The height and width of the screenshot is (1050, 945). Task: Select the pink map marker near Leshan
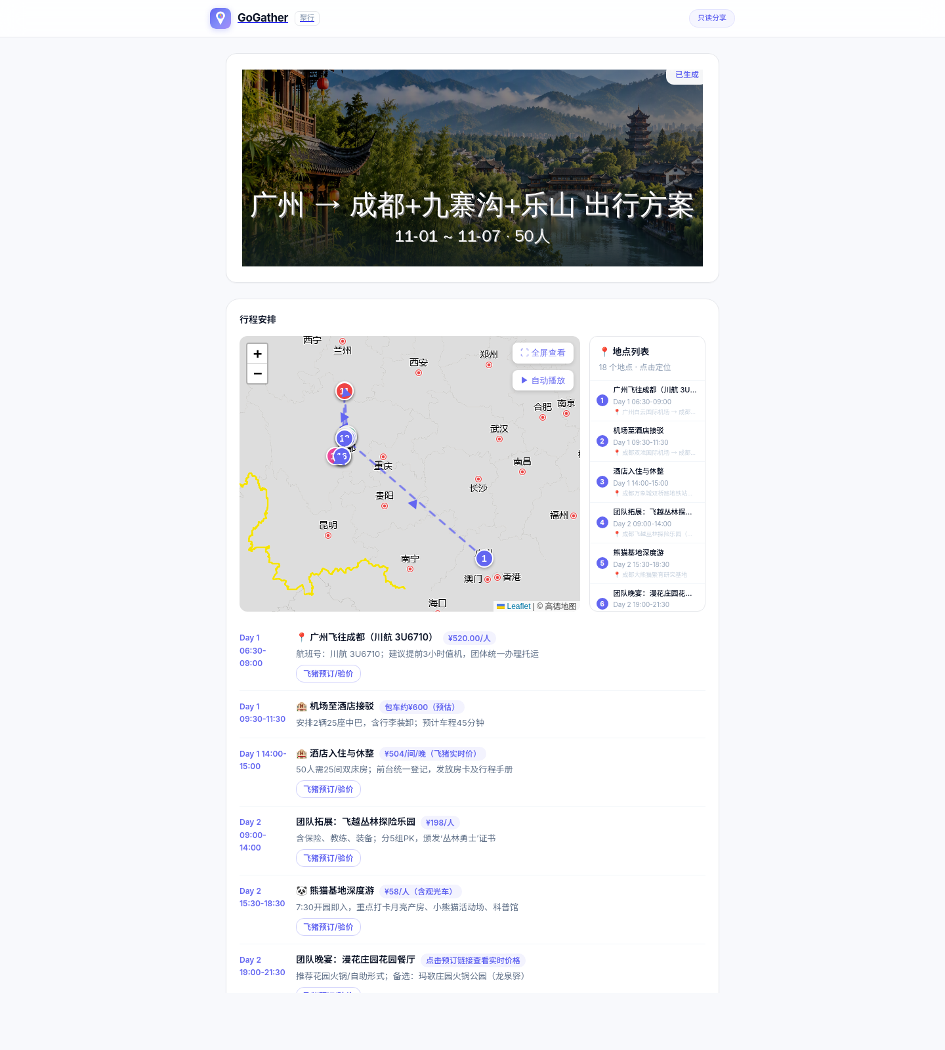(x=333, y=455)
